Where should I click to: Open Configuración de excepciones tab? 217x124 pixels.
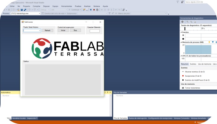pos(160,118)
